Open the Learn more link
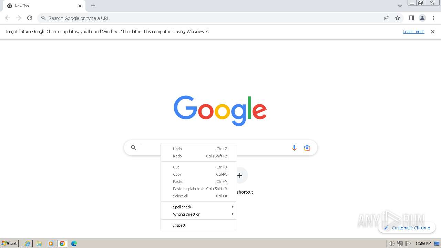 pyautogui.click(x=413, y=31)
